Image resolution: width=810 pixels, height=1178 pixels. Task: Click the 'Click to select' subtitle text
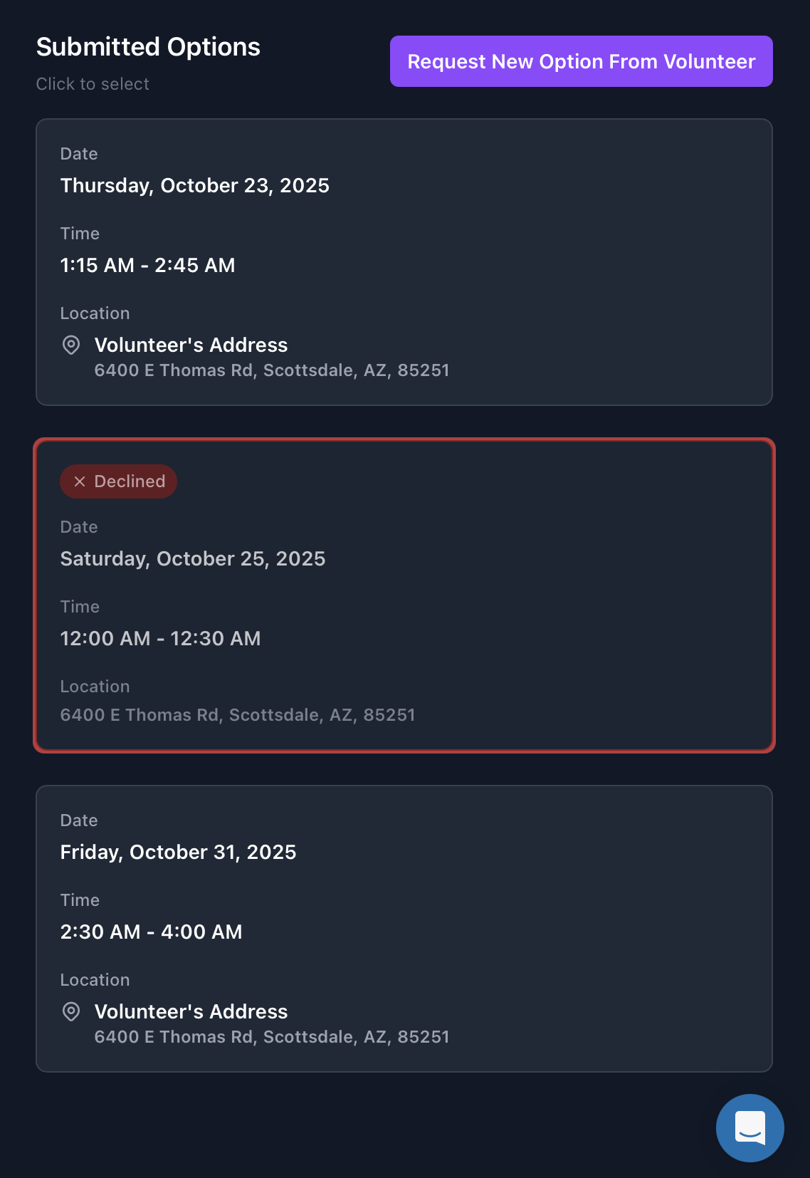point(93,83)
